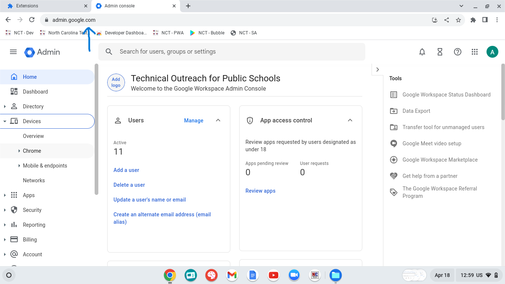
Task: Click Add a user link
Action: [x=126, y=170]
